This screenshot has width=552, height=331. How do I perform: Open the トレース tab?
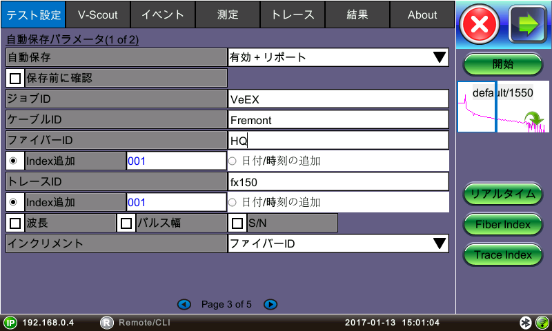click(x=293, y=14)
